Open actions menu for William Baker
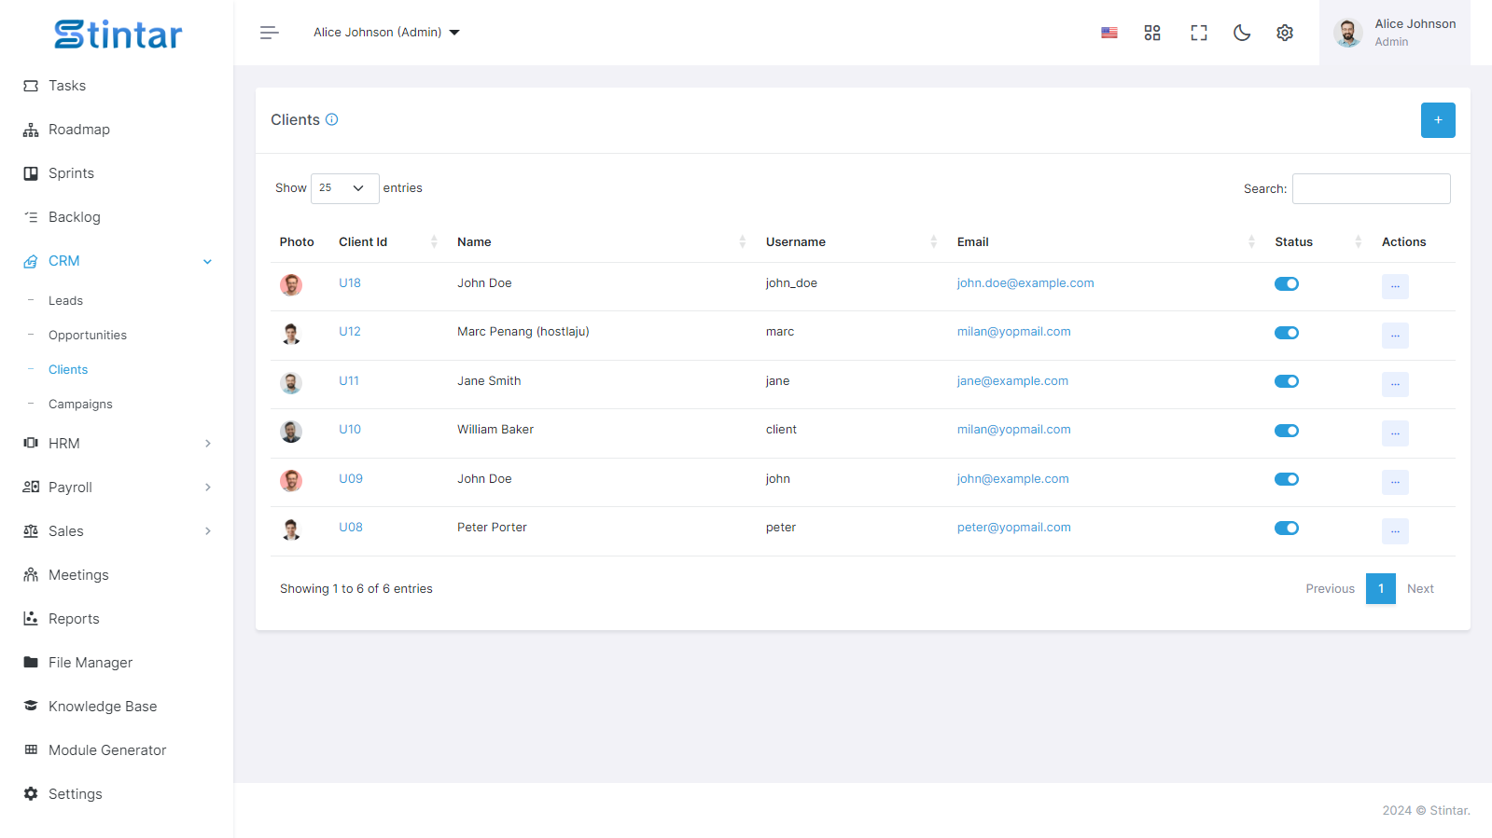Screen dimensions: 1492x838 (1395, 433)
